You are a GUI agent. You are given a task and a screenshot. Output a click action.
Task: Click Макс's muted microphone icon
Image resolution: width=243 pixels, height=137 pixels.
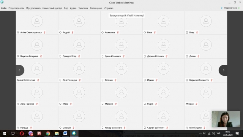pos(71,104)
